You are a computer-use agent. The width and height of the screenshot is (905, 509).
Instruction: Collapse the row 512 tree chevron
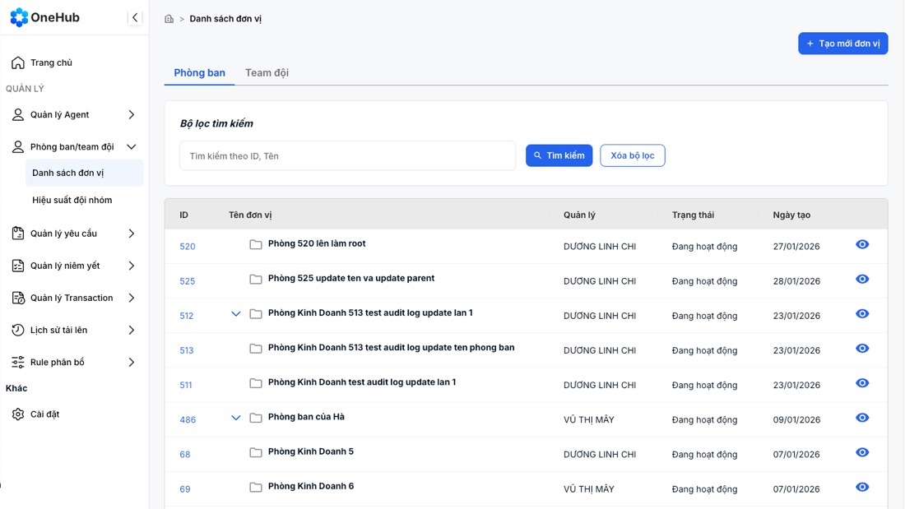(x=235, y=314)
